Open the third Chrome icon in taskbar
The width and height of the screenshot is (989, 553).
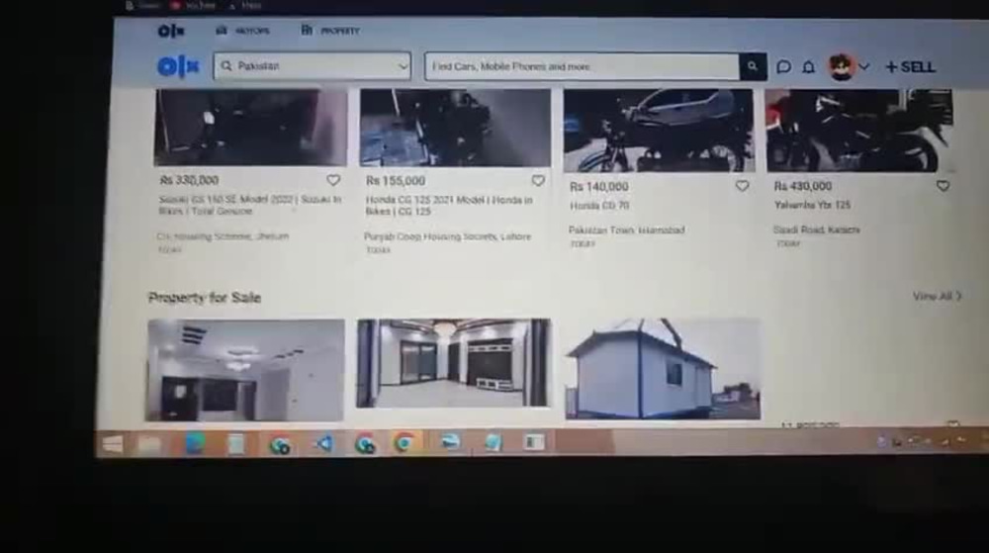(405, 443)
